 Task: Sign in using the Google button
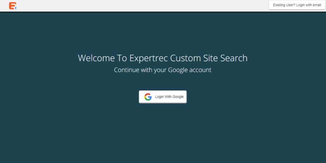click(x=163, y=97)
